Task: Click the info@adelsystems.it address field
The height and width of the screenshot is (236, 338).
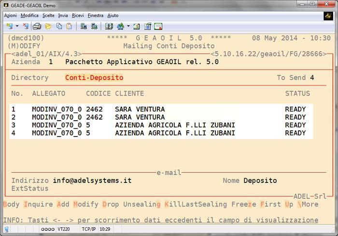Action: [x=92, y=180]
